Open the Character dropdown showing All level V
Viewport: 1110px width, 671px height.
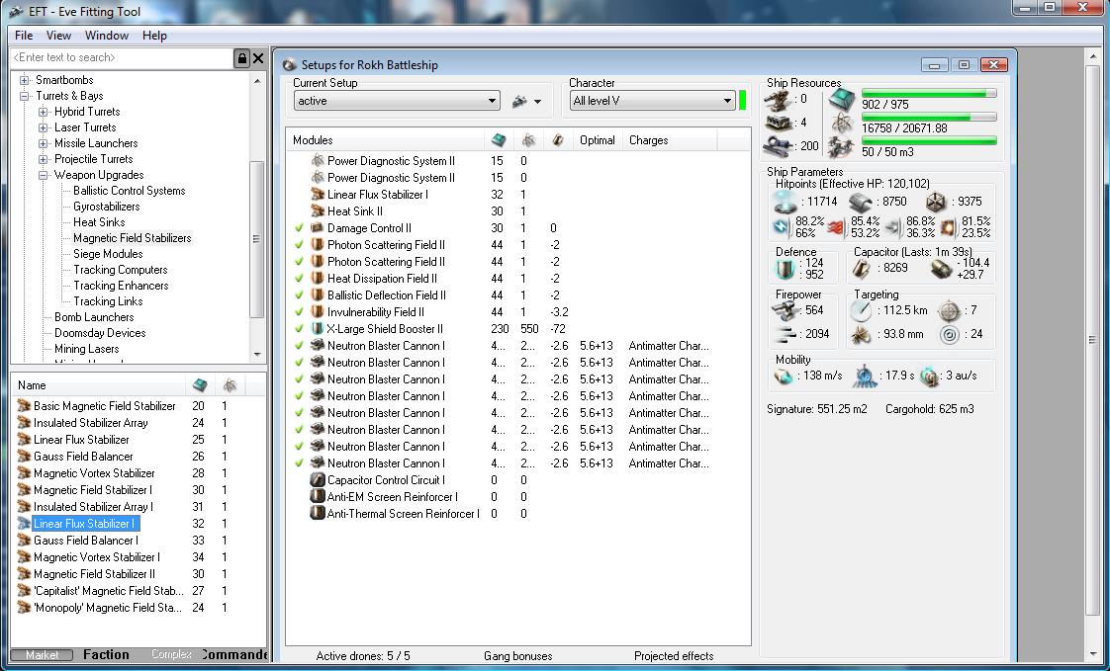[652, 101]
